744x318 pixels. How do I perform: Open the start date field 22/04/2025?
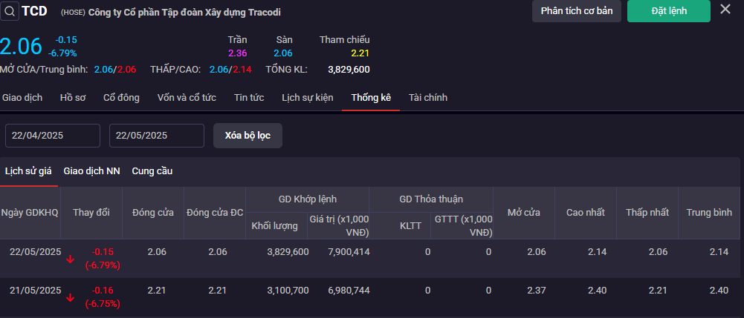[x=53, y=136]
